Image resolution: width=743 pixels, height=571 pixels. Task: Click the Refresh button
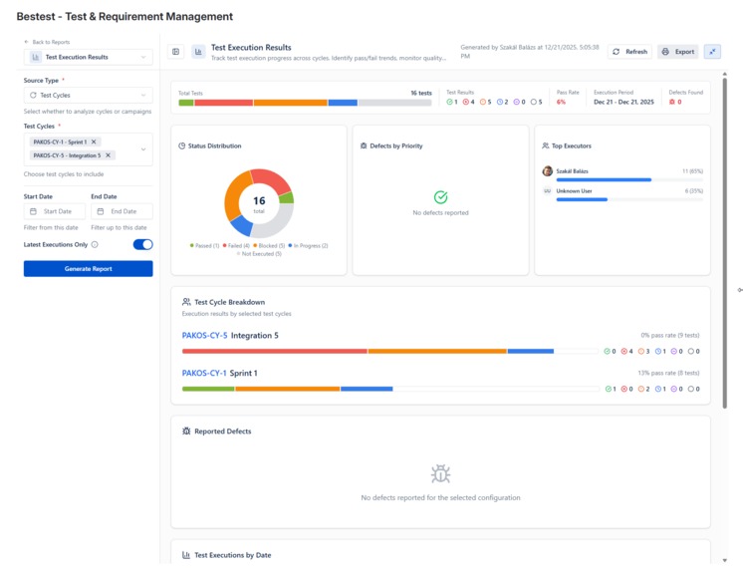629,52
